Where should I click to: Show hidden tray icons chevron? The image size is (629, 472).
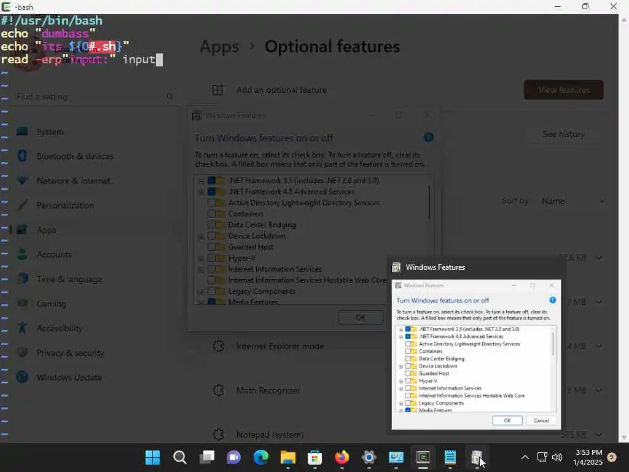pyautogui.click(x=525, y=457)
